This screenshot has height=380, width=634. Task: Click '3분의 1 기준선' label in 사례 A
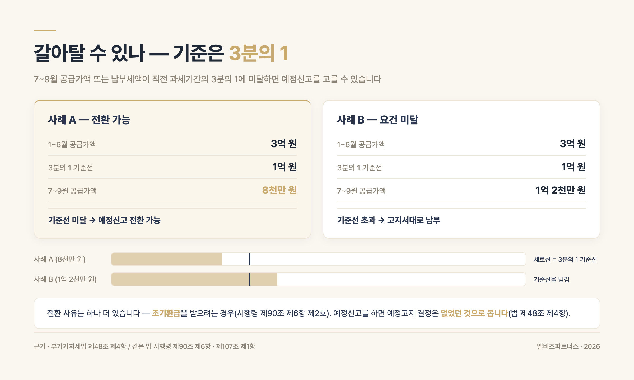71,168
